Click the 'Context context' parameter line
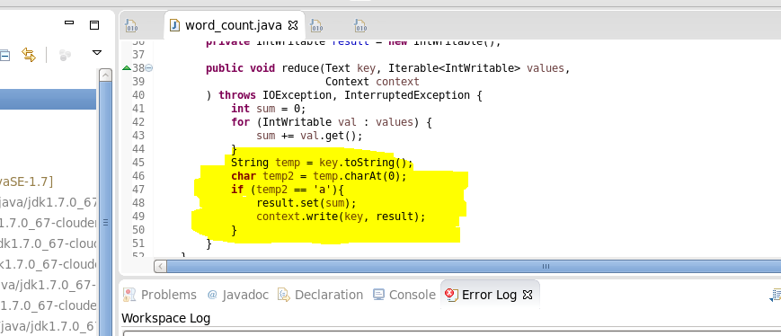 click(x=372, y=82)
